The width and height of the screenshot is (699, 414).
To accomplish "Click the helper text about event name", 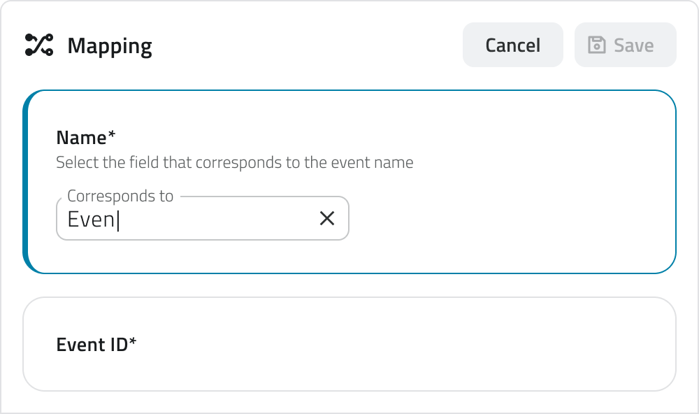I will point(234,163).
